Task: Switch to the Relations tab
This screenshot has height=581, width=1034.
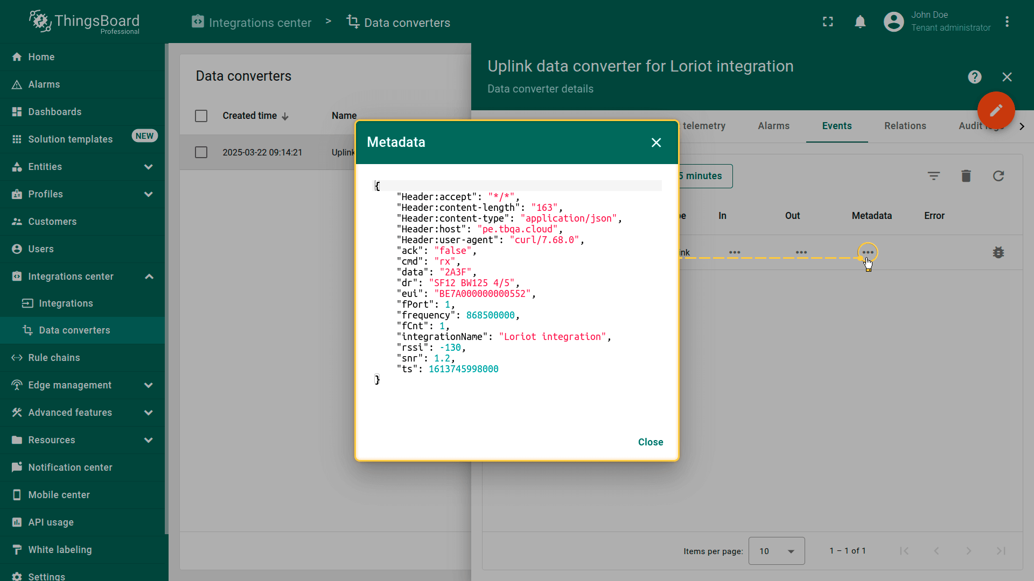Action: coord(905,126)
